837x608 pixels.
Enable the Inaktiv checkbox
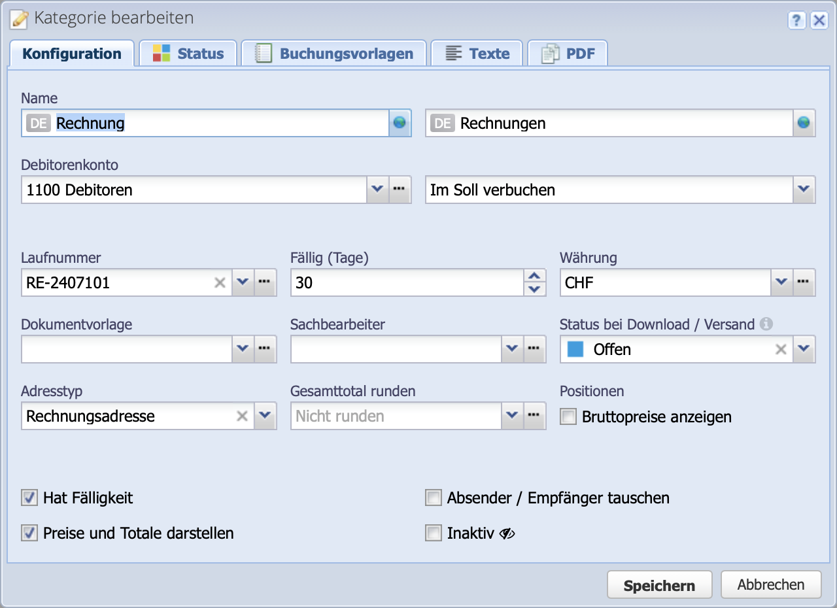tap(434, 533)
